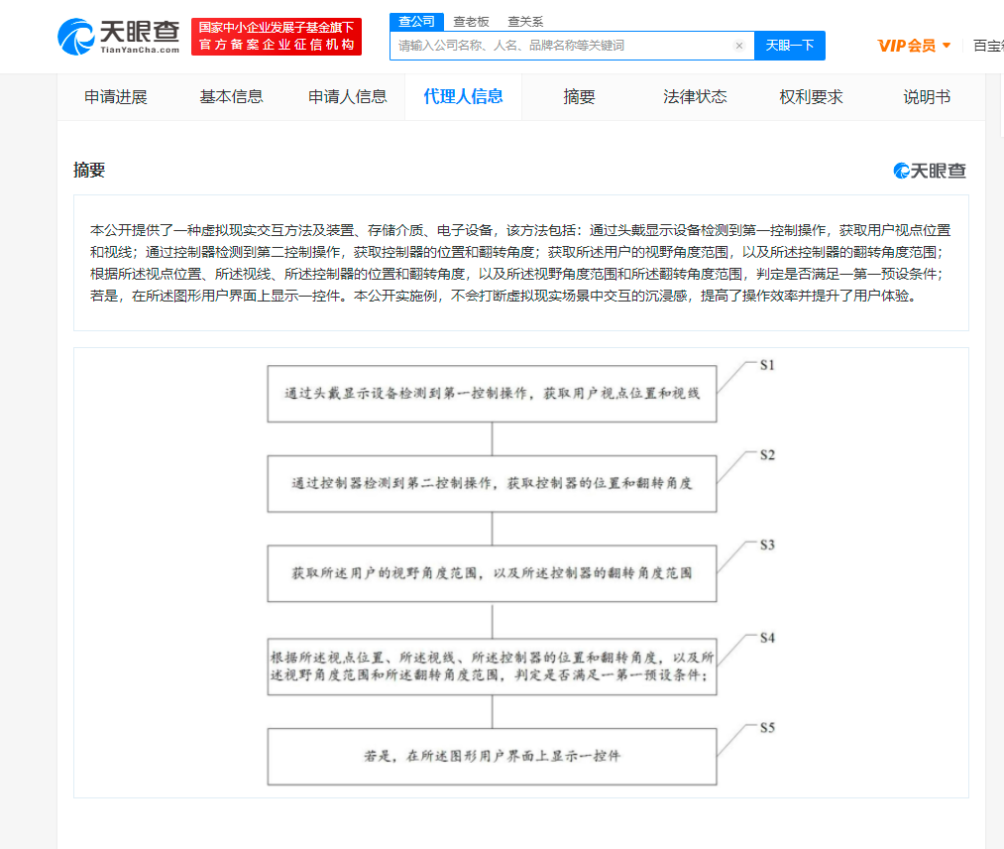Click flowchart step S1 box
The height and width of the screenshot is (849, 1004).
click(x=492, y=394)
